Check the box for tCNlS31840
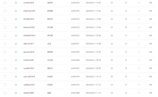 (5, 60)
